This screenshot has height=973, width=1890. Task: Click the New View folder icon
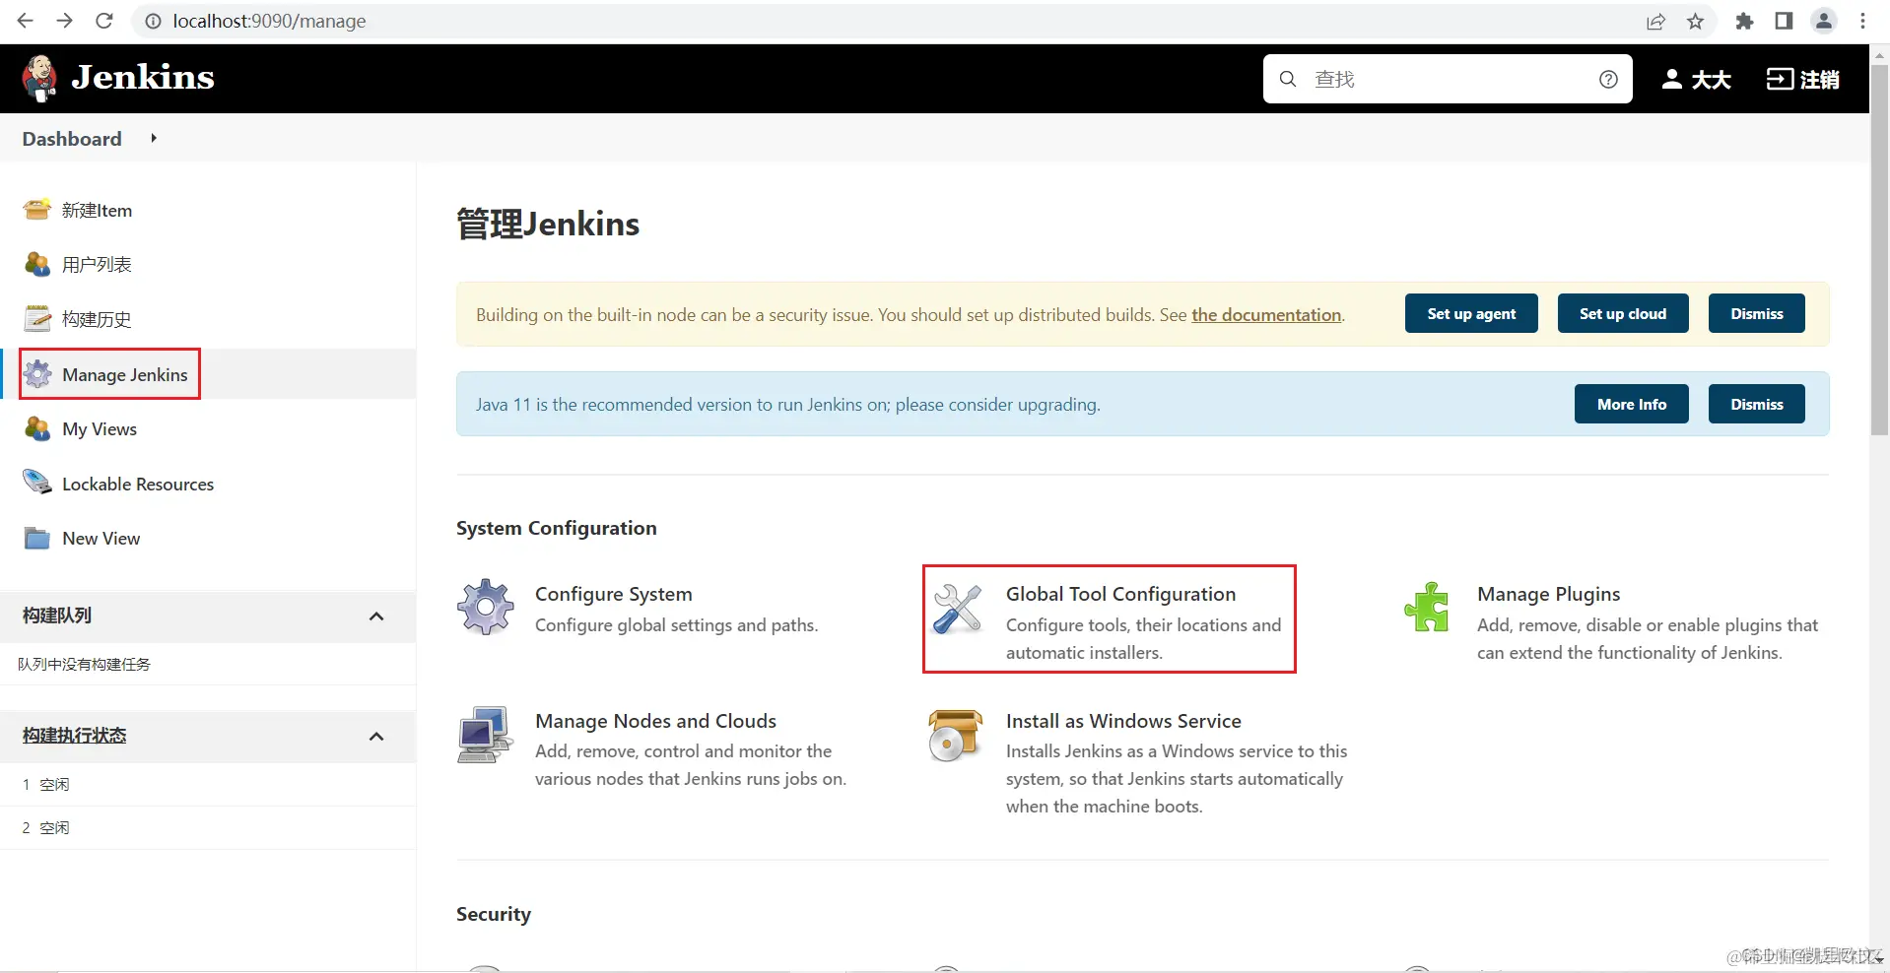[x=37, y=538]
